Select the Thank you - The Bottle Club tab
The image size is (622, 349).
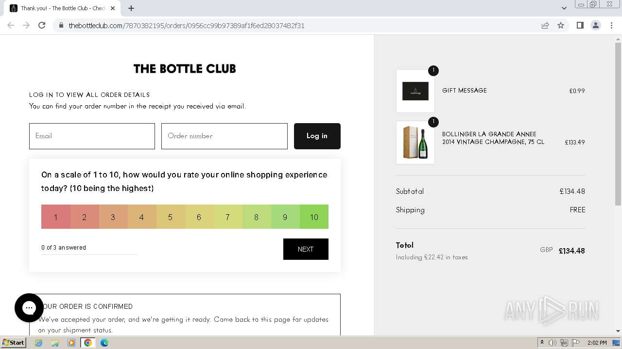tap(61, 8)
